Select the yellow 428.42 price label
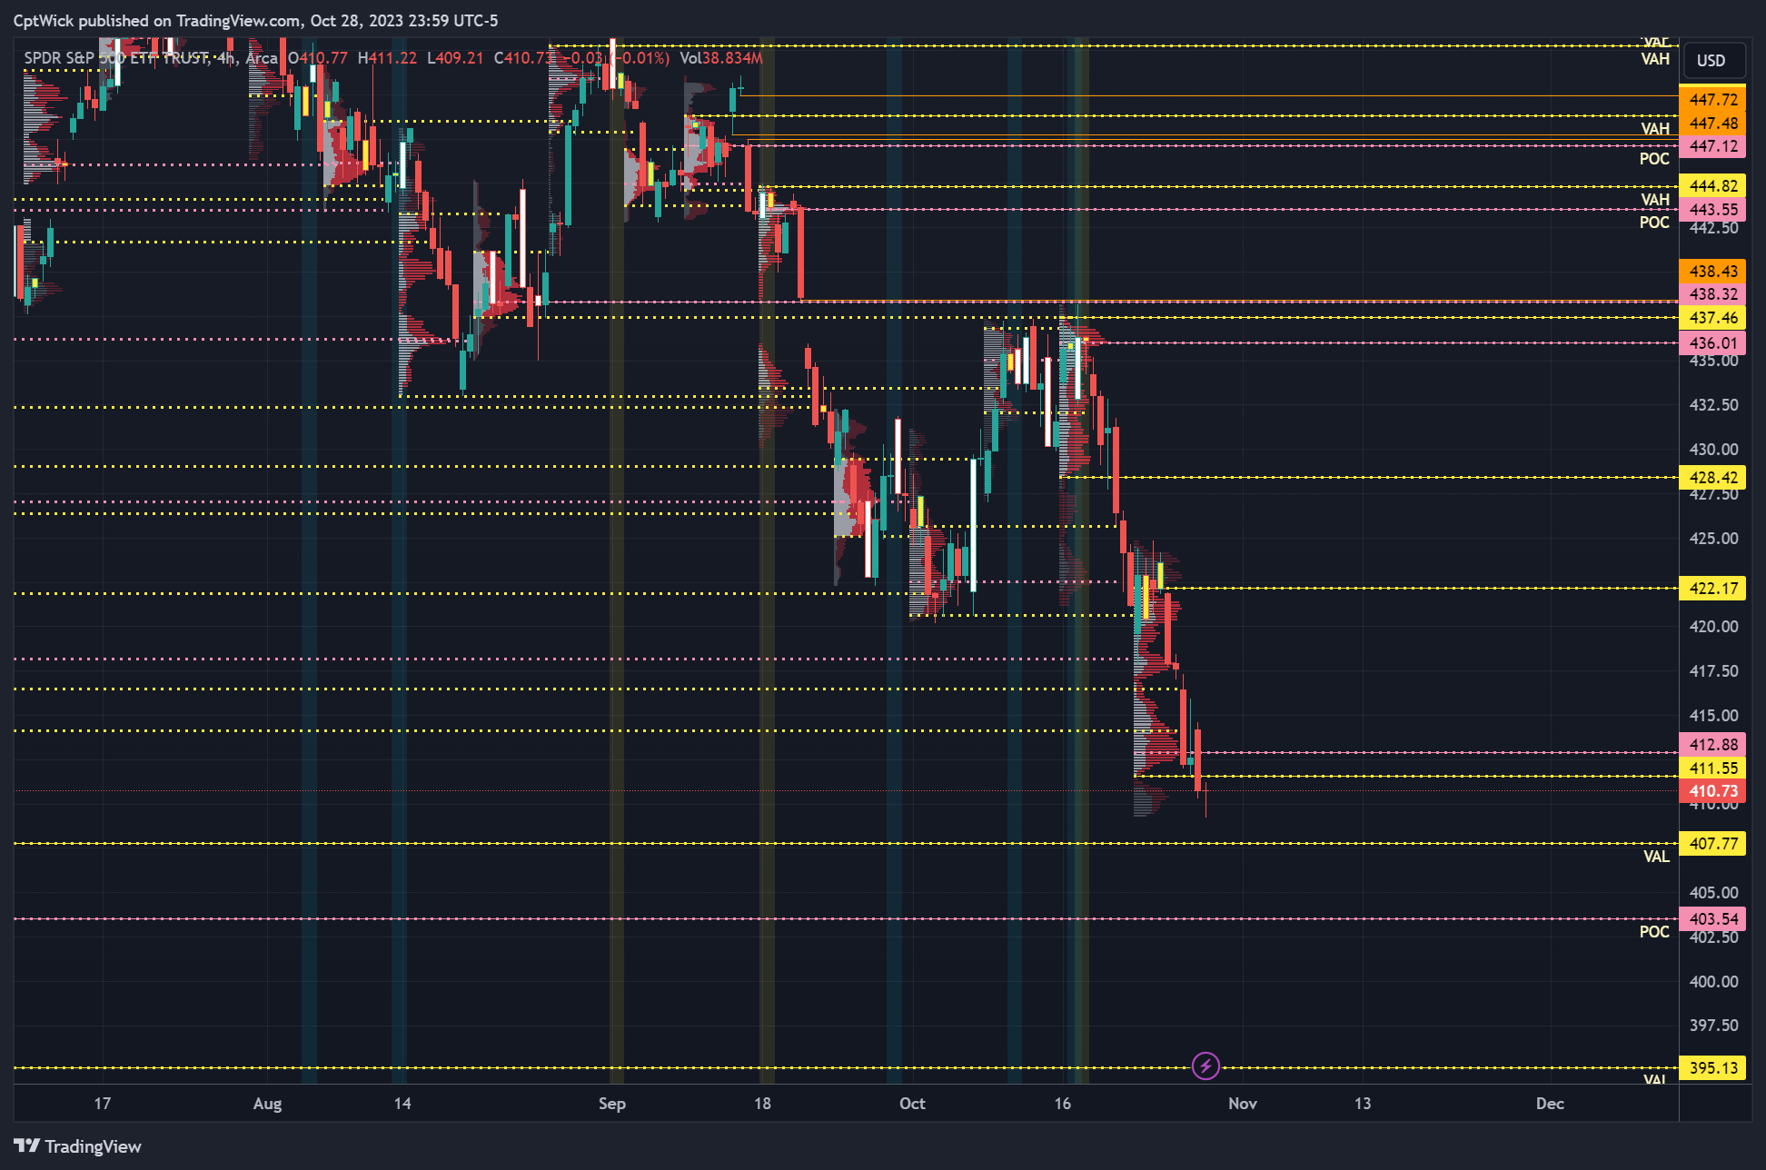The width and height of the screenshot is (1766, 1170). point(1712,478)
